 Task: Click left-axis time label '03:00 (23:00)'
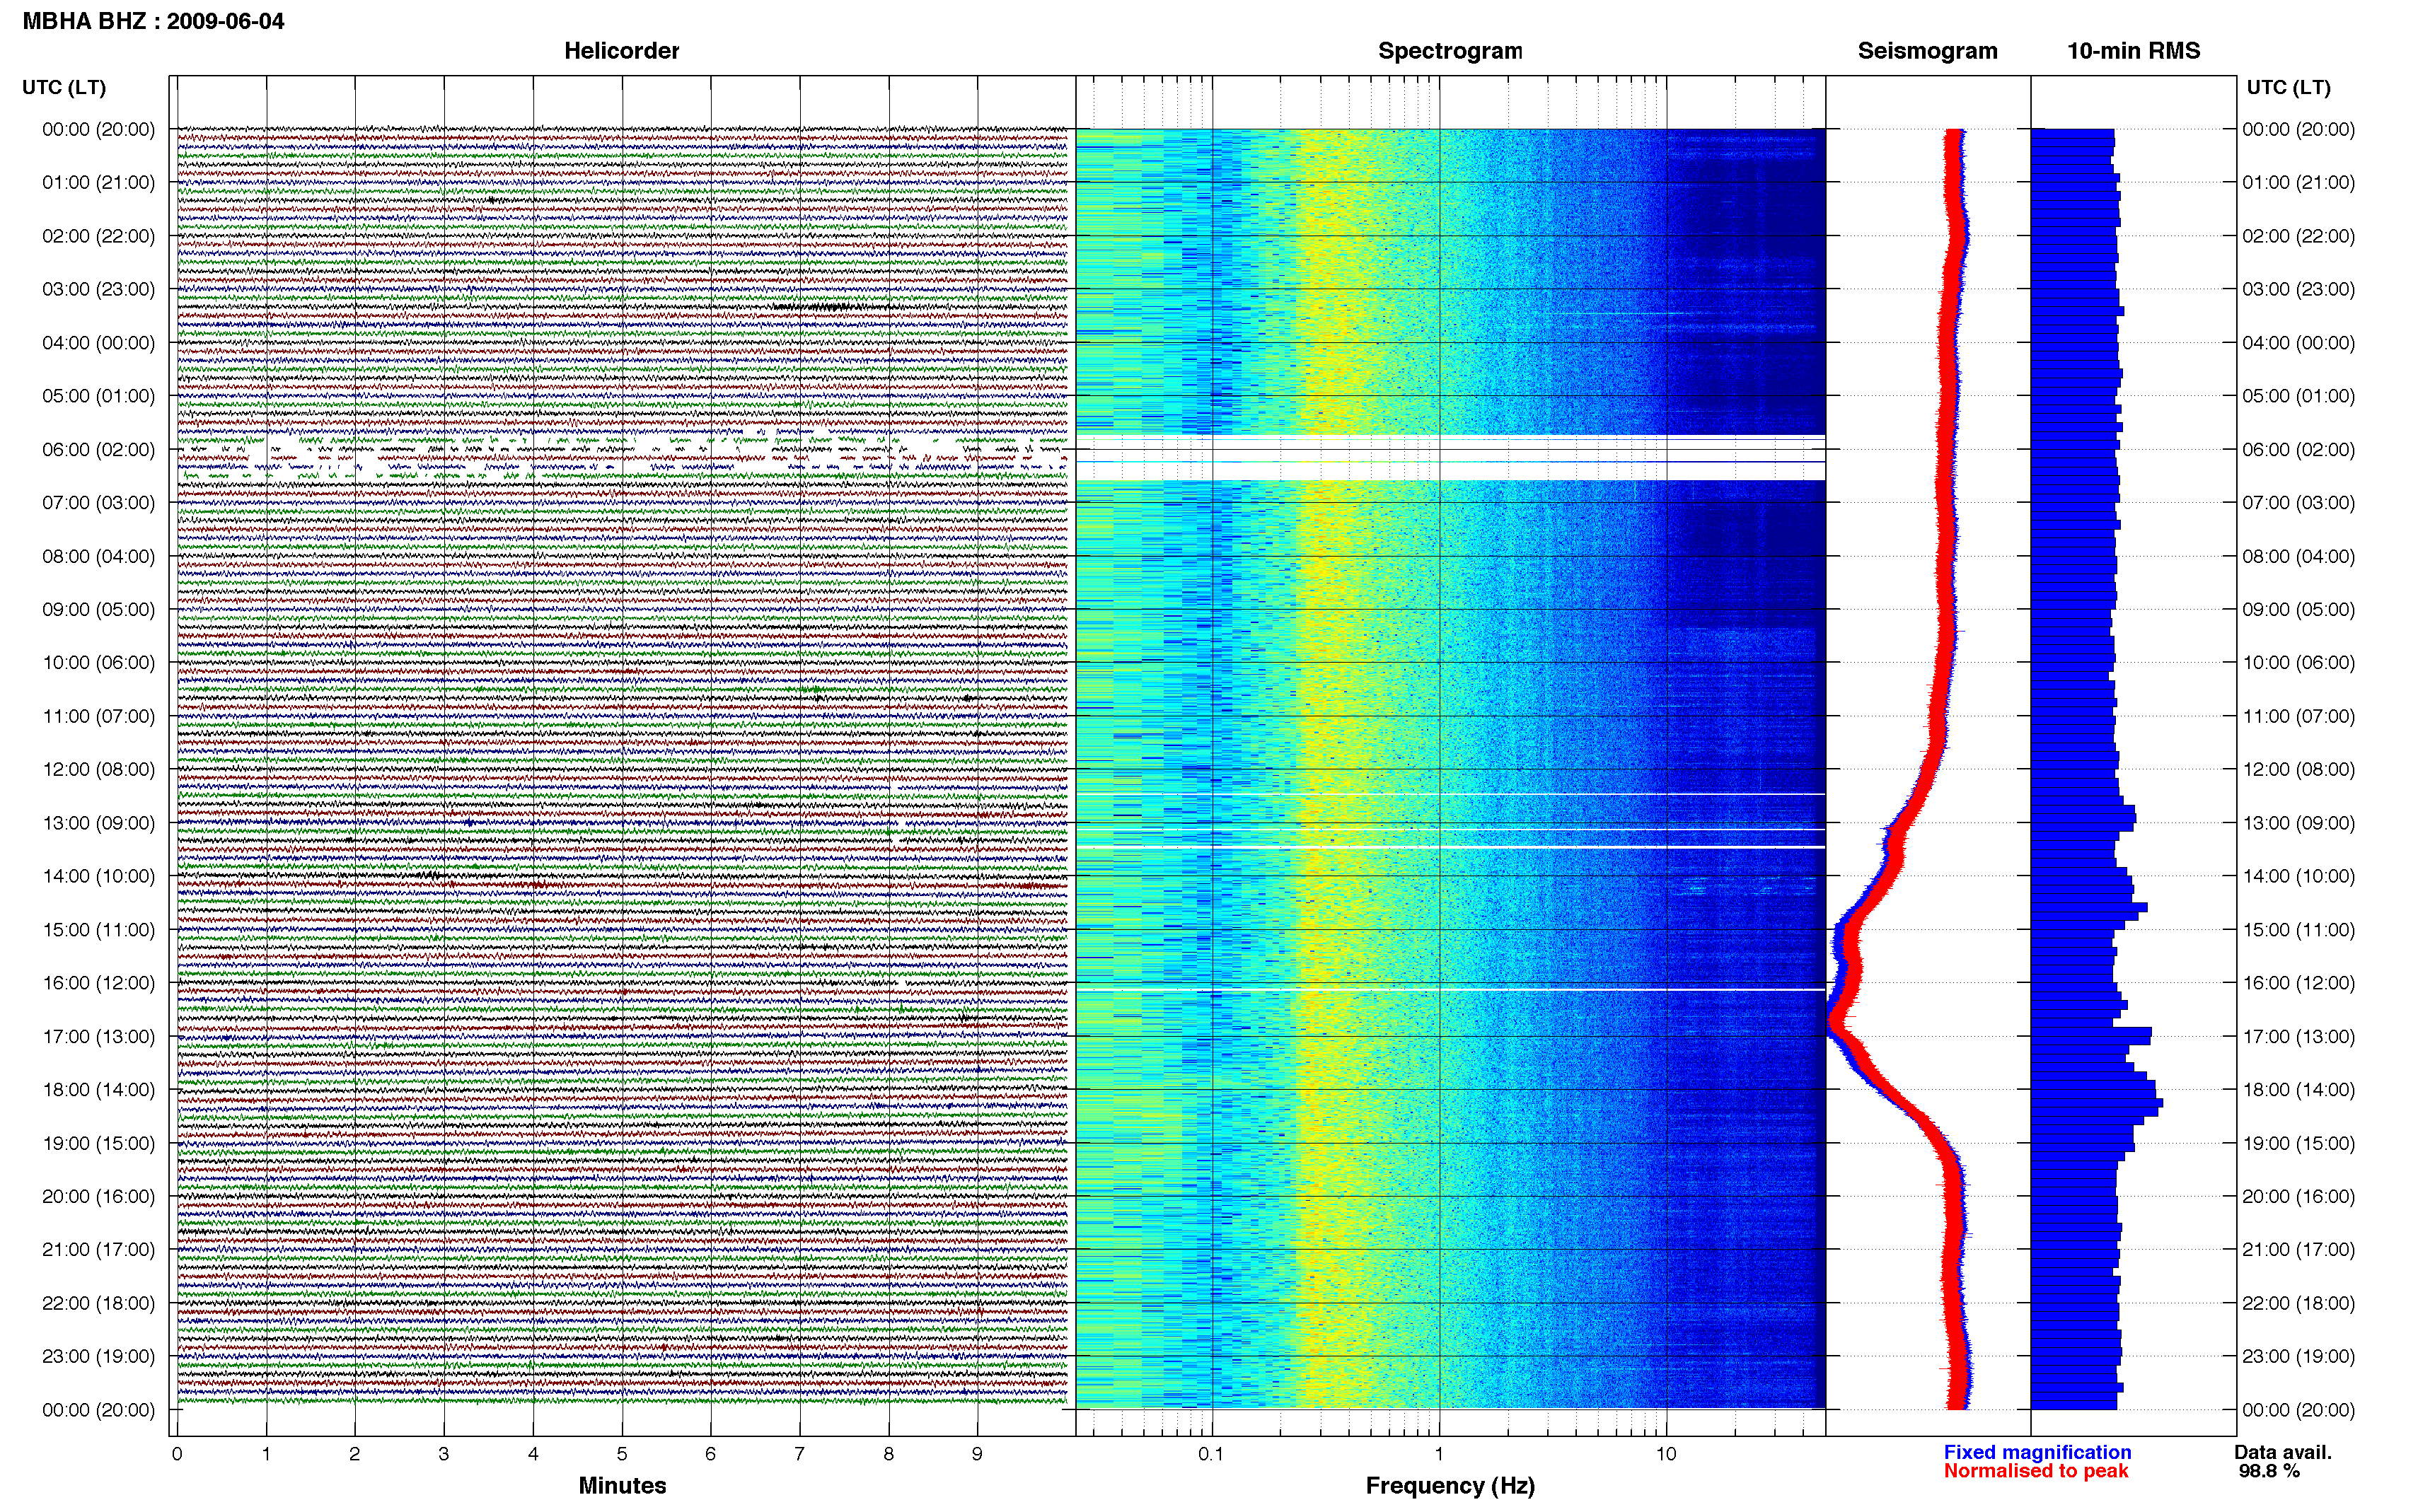click(x=99, y=289)
